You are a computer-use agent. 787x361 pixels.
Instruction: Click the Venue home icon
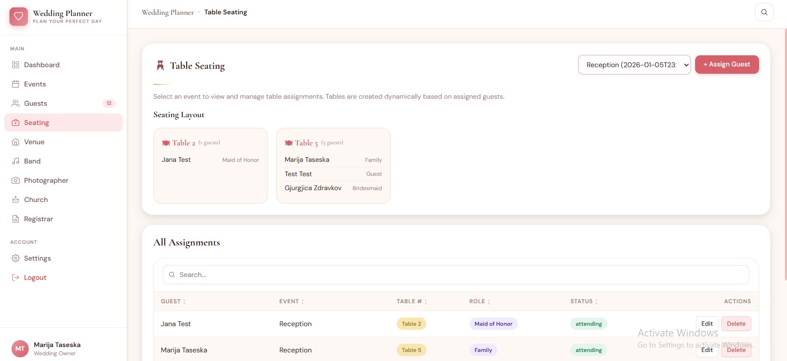click(16, 142)
